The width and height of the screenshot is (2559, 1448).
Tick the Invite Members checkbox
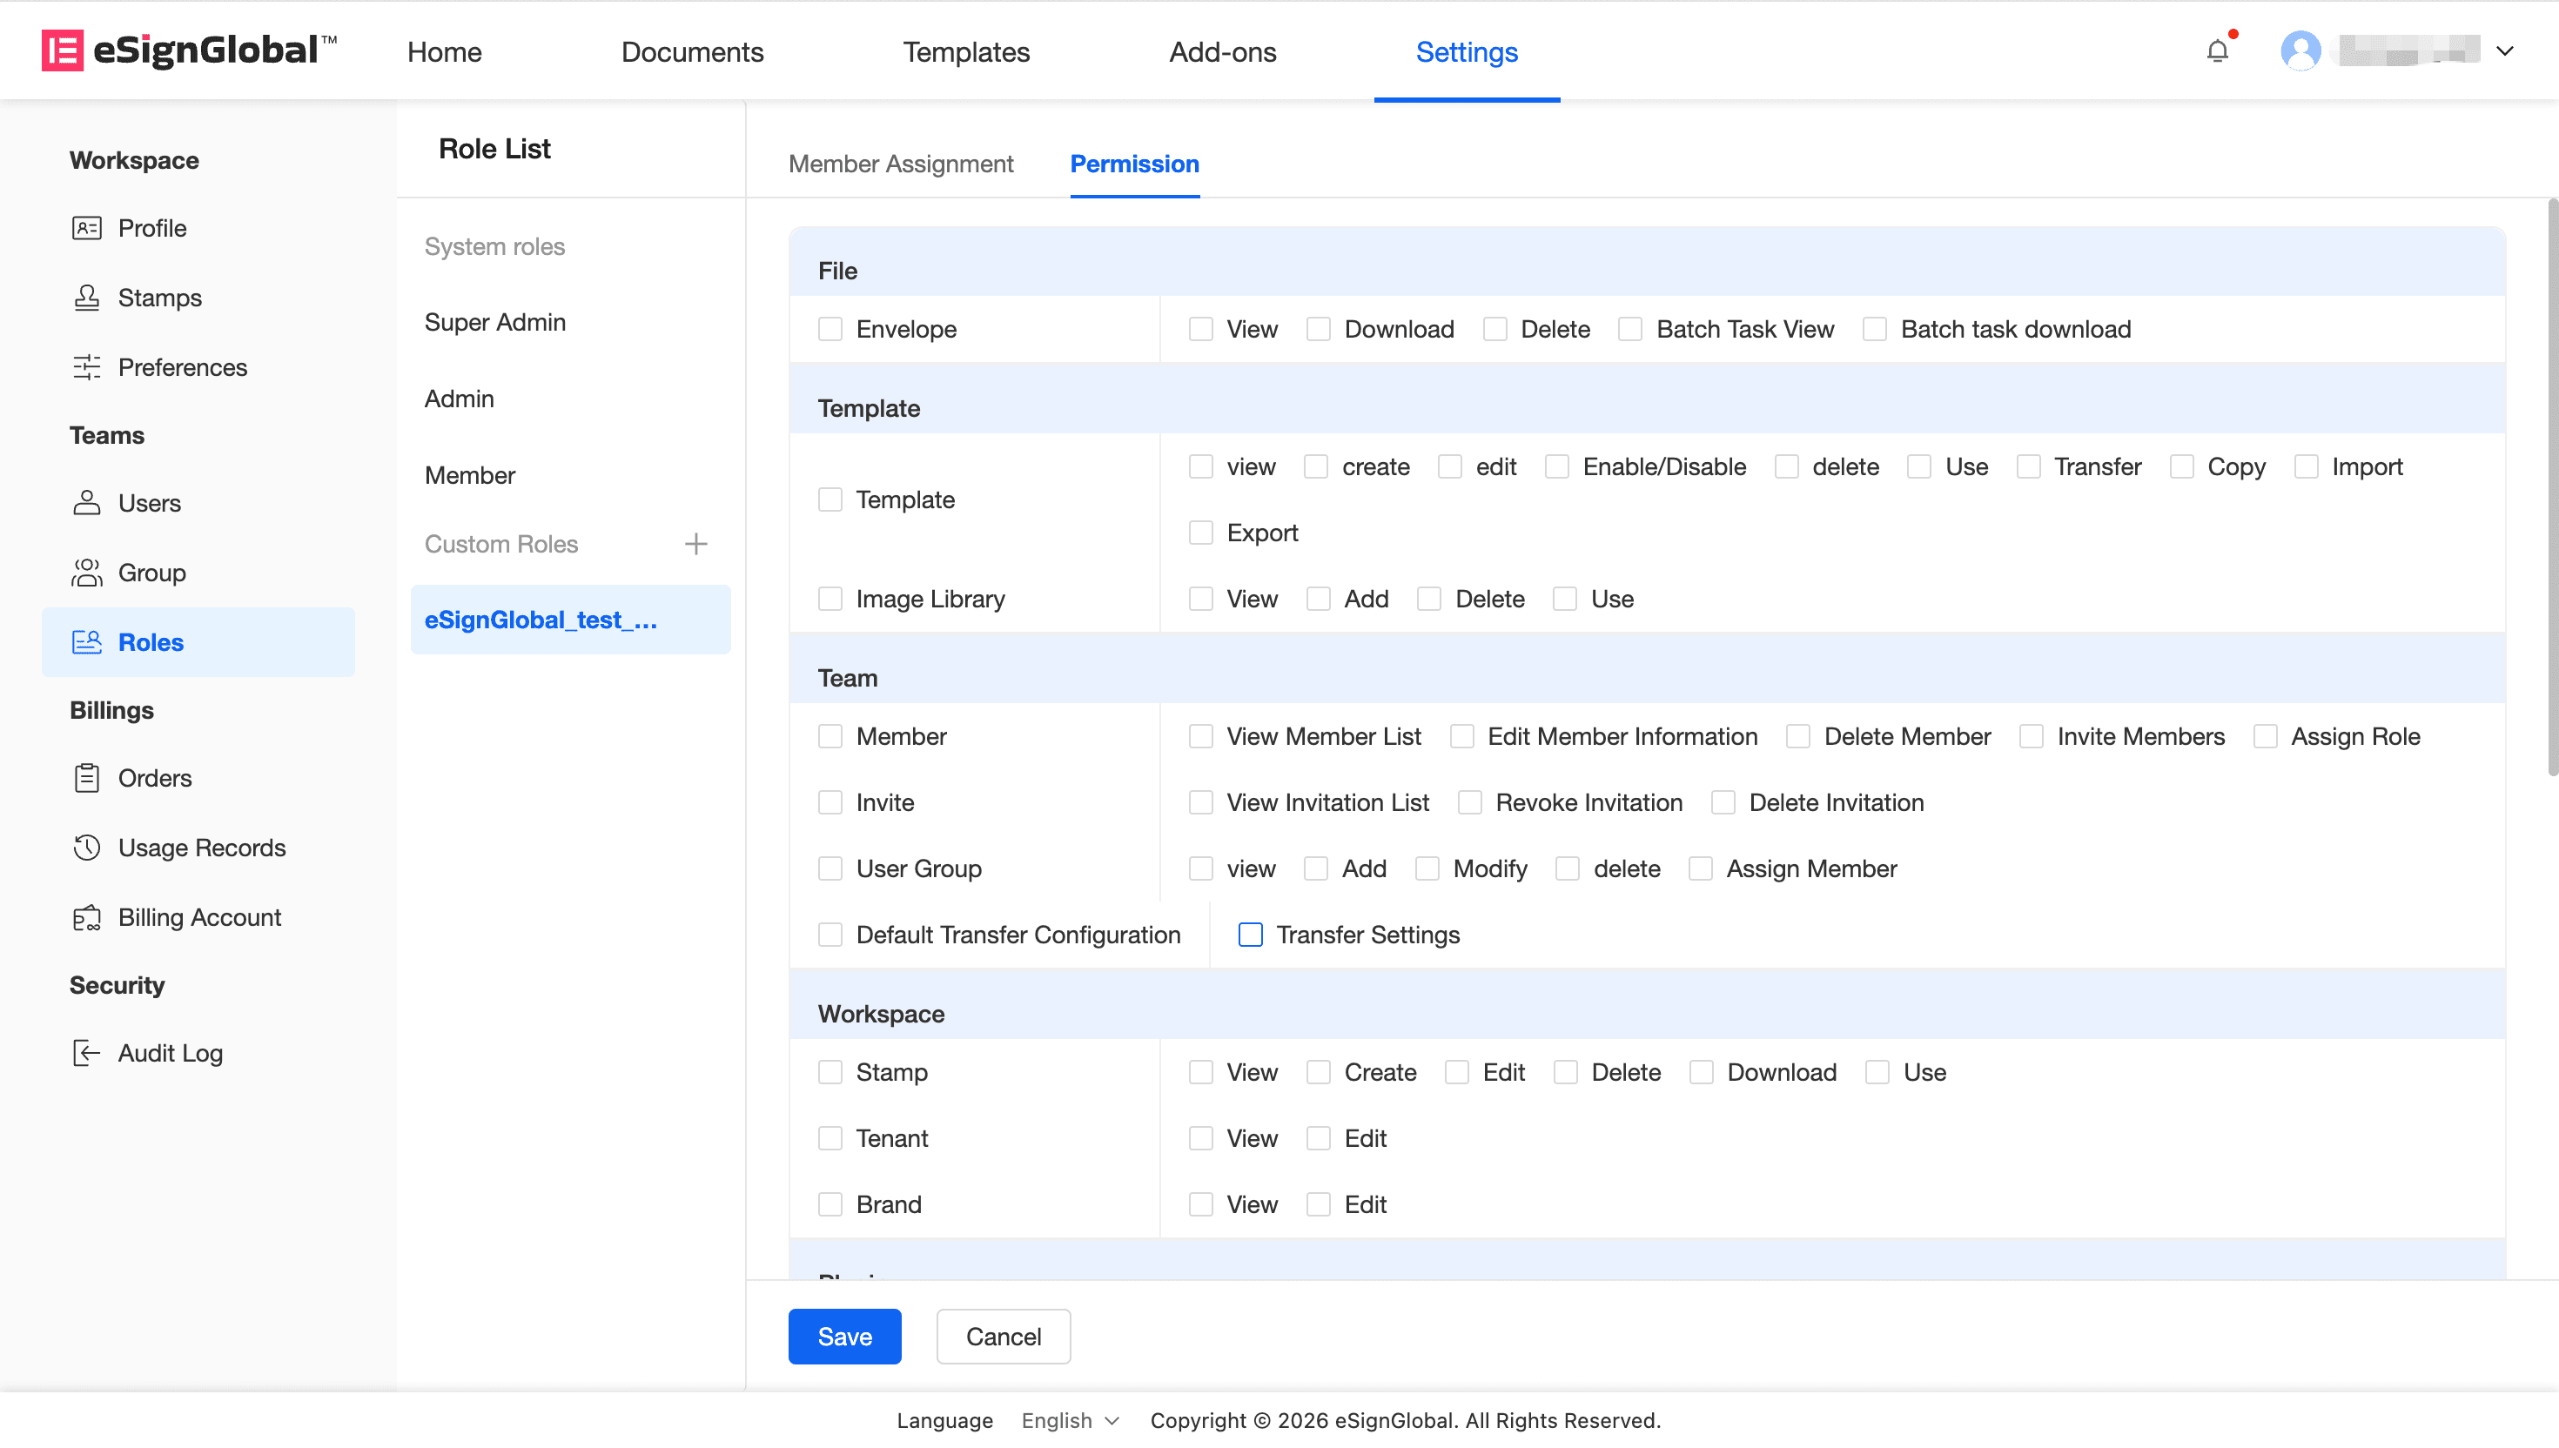coord(2032,737)
